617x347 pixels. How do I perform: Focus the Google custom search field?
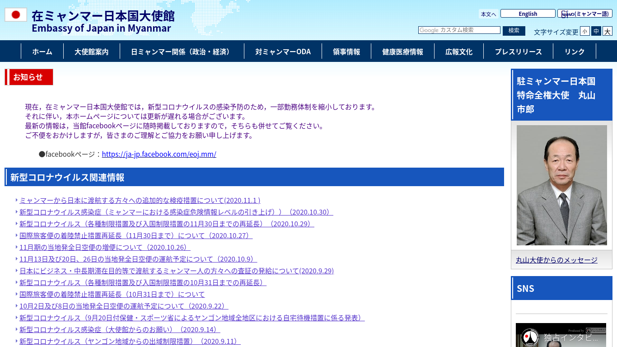click(459, 30)
